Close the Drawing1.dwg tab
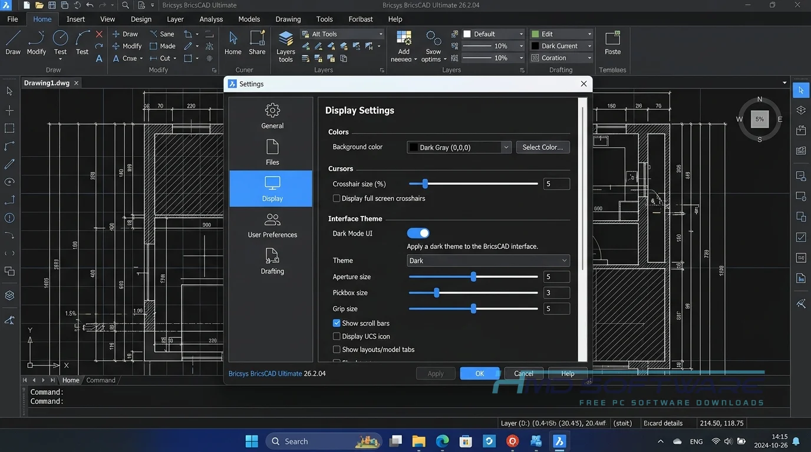Screen dimensions: 811x452 tap(77, 83)
